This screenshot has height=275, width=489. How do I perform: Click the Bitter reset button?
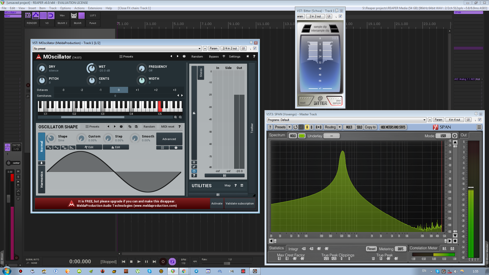(305, 101)
